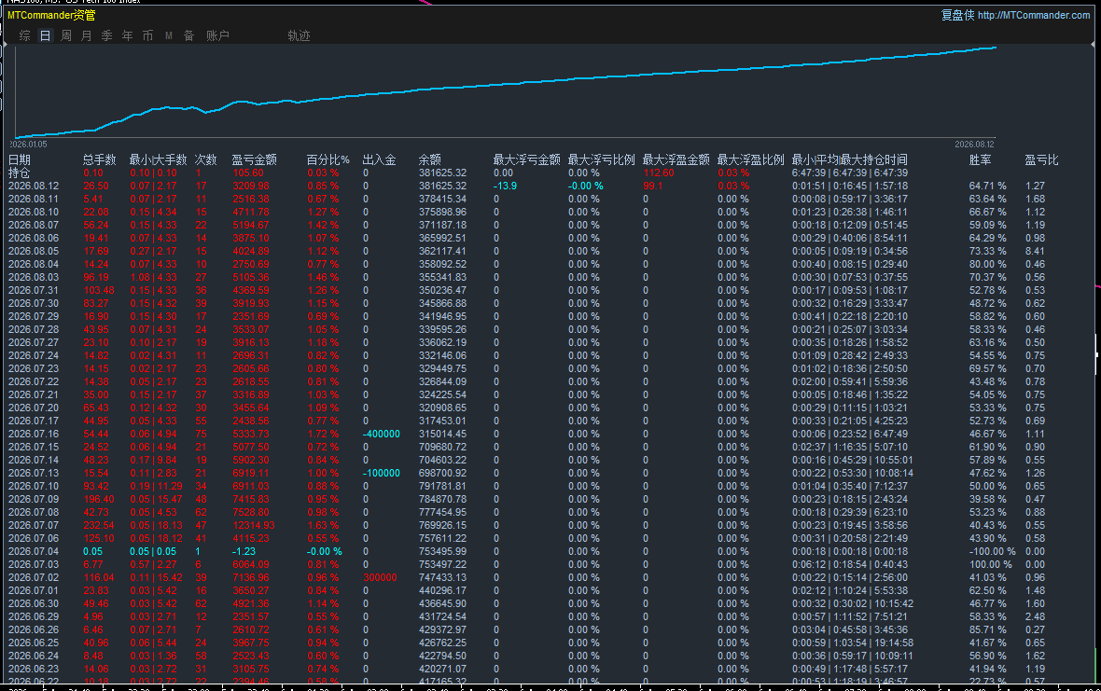Image resolution: width=1101 pixels, height=691 pixels.
Task: Select the 2026.08.07 date row
Action: [x=34, y=225]
